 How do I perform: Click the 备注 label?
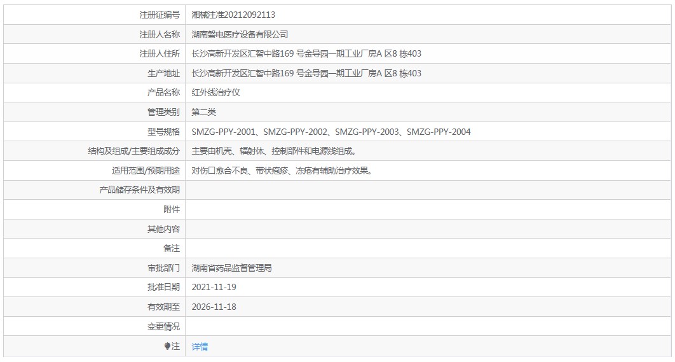pyautogui.click(x=172, y=249)
